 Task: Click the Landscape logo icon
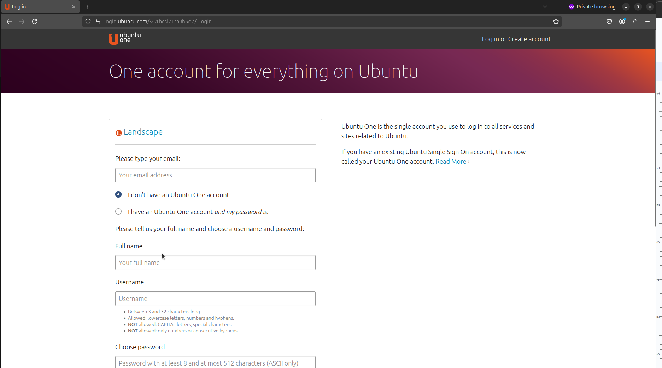[119, 133]
